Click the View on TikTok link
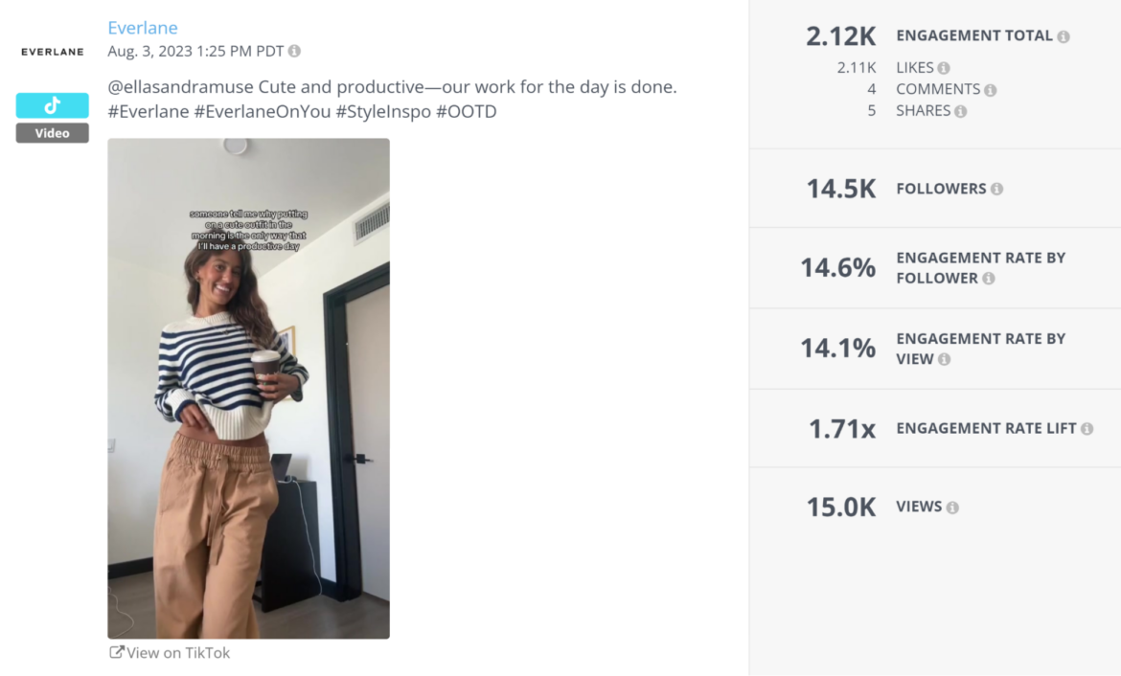Screen dimensions: 1121x676 pos(177,652)
